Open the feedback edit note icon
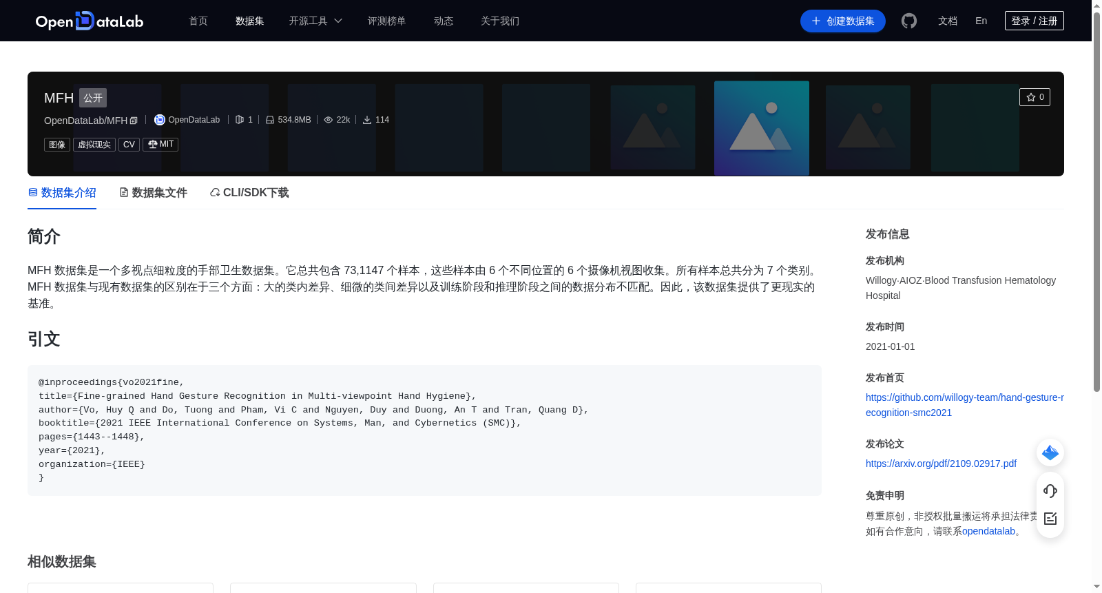Image resolution: width=1102 pixels, height=593 pixels. pyautogui.click(x=1050, y=519)
